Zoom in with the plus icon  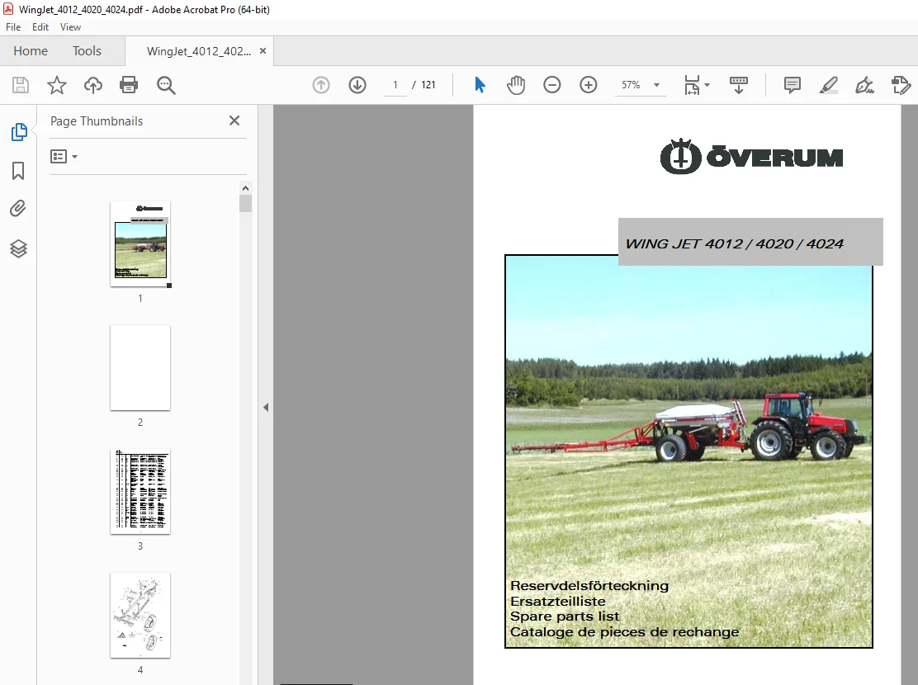(589, 86)
